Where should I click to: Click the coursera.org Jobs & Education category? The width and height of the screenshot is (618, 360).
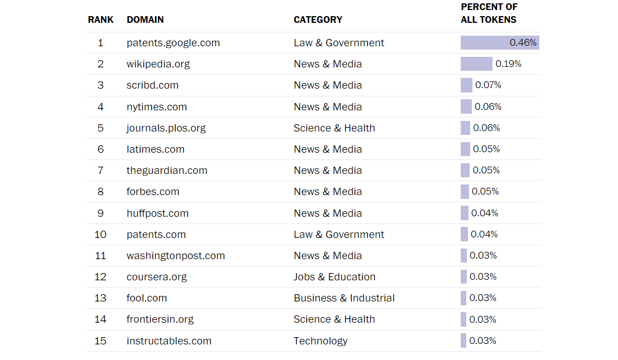[x=334, y=277]
